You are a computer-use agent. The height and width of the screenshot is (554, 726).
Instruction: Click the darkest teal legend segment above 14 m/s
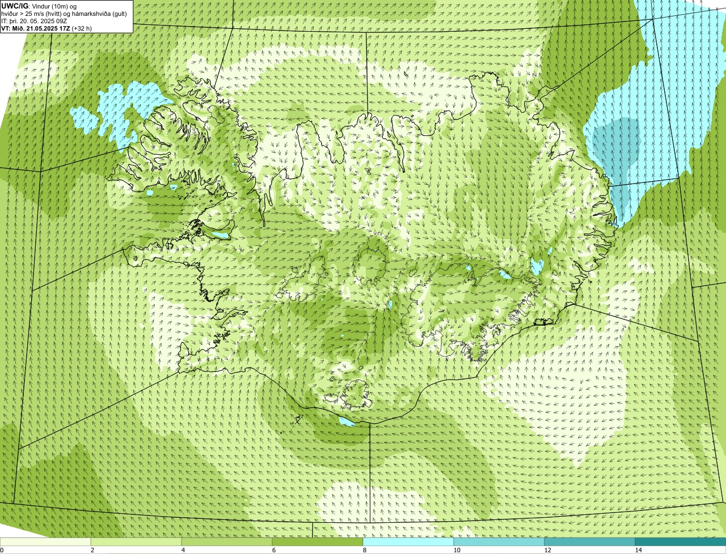[681, 542]
